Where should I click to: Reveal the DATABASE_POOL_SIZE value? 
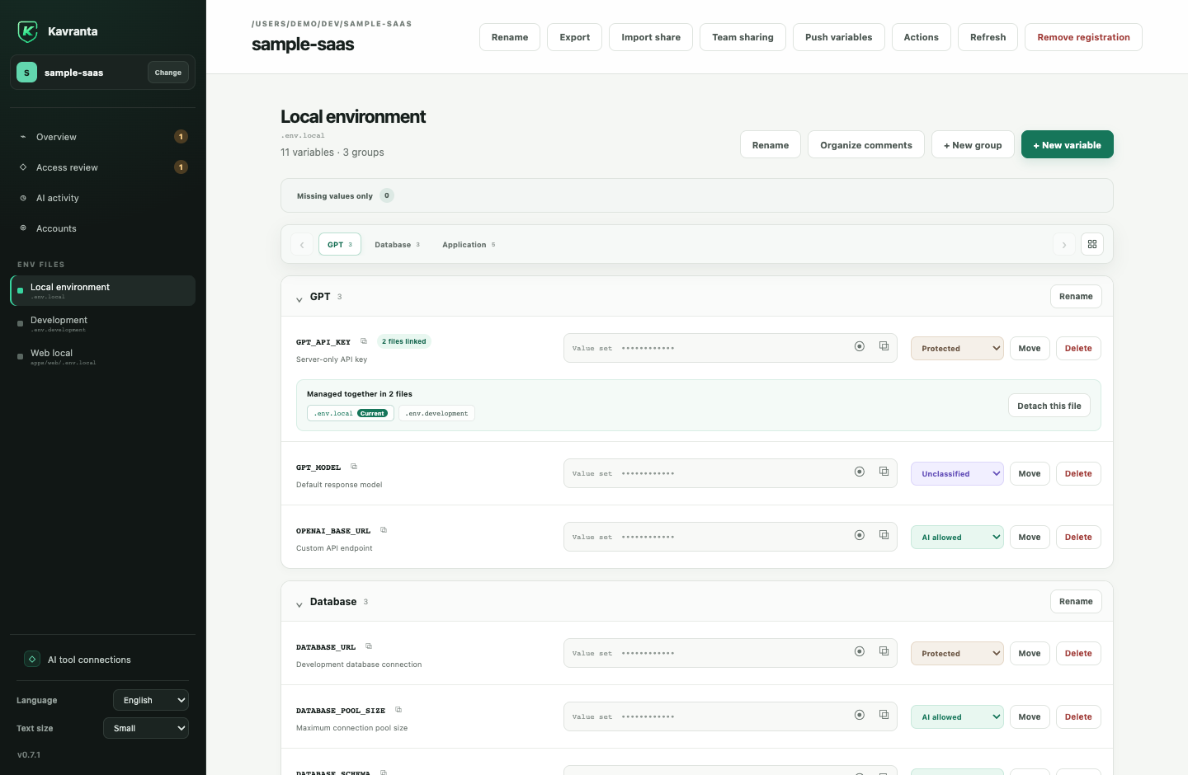(860, 716)
